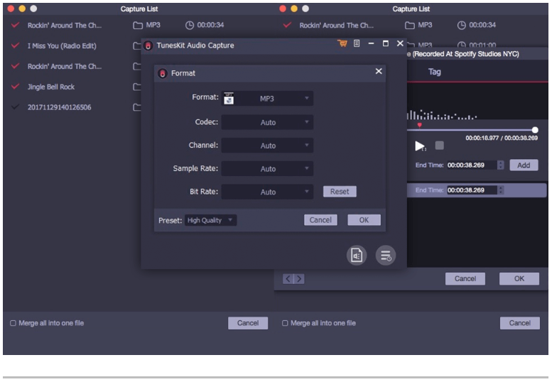Open the format settings icon at bottom of TunesKit window
This screenshot has height=382, width=552.
(357, 256)
